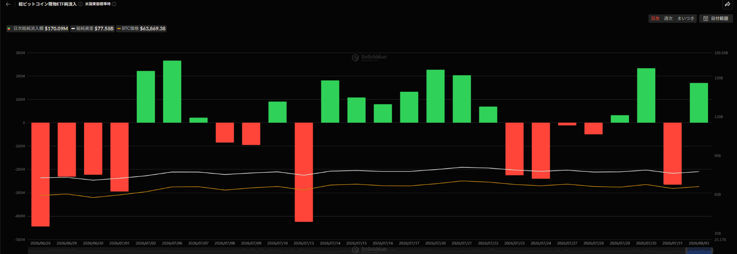Toggle the BTC価格 legend series
This screenshot has width=737, height=254.
pos(141,29)
